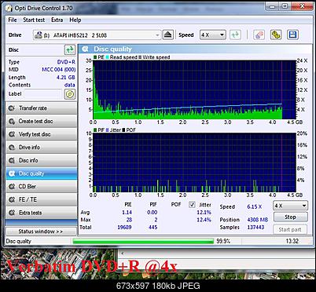This screenshot has height=292, width=316.
Task: Open the Extra menu
Action: pyautogui.click(x=57, y=20)
